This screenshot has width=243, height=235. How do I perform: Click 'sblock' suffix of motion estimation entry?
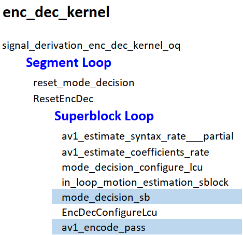[213, 183]
